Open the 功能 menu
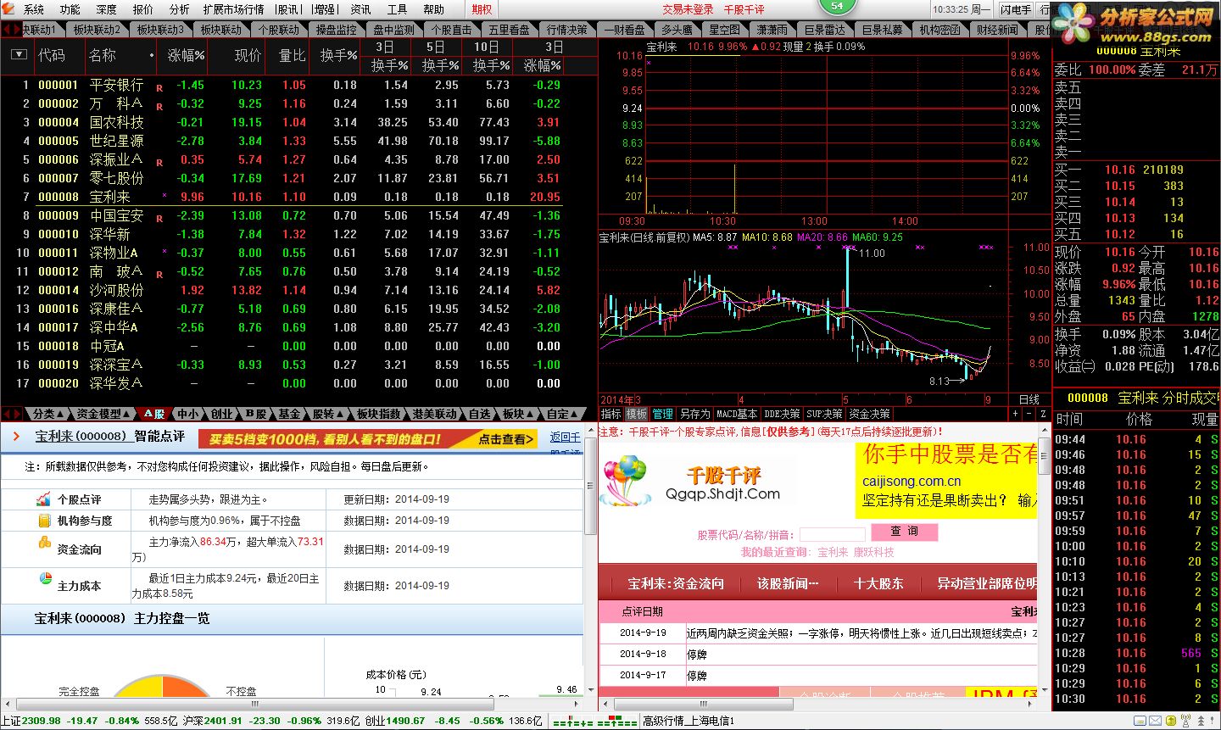1221x730 pixels. click(x=70, y=9)
